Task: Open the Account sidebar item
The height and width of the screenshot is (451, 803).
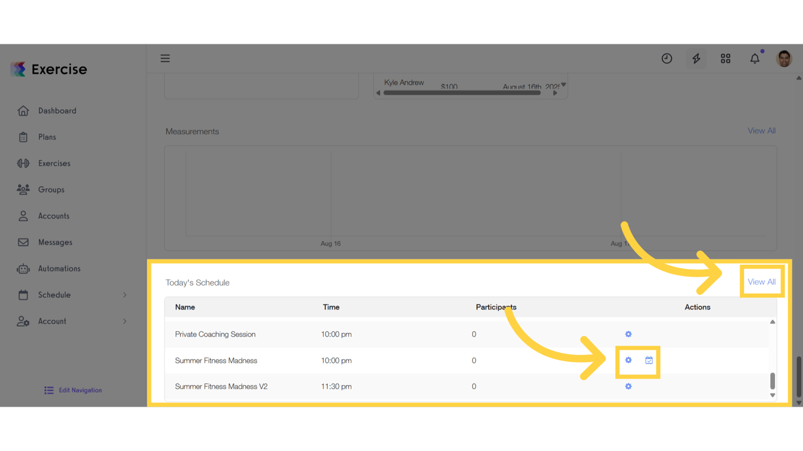Action: [52, 321]
